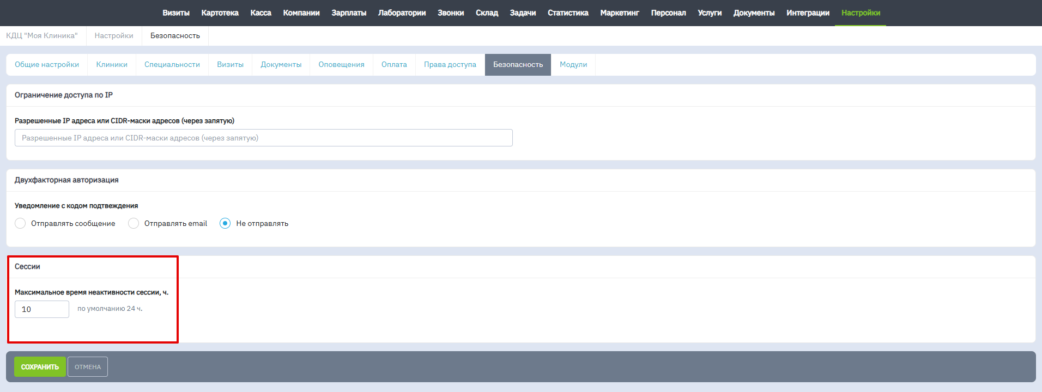Viewport: 1042px width, 392px height.
Task: Open the Визиты settings tab
Action: tap(230, 64)
